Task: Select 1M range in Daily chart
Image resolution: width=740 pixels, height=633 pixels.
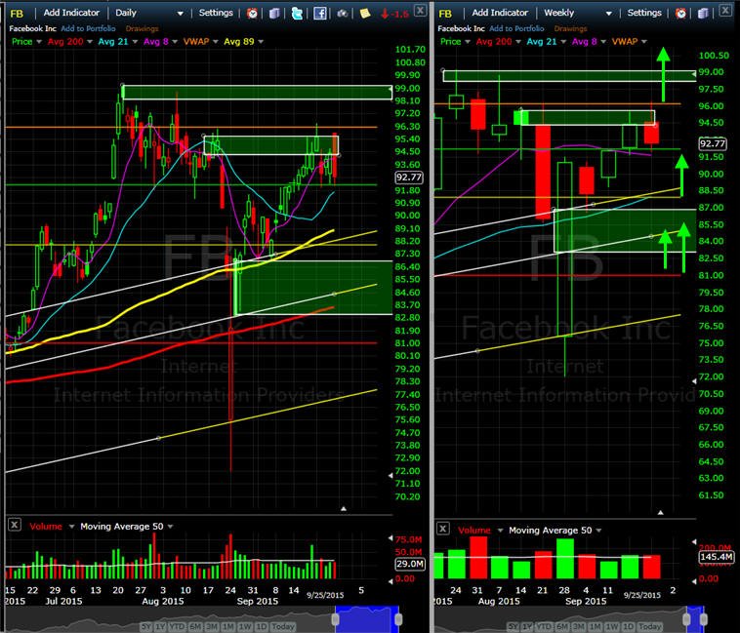Action: point(227,626)
